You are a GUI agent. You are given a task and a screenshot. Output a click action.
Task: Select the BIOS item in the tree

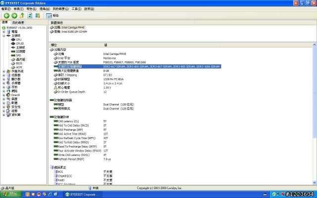point(19,63)
